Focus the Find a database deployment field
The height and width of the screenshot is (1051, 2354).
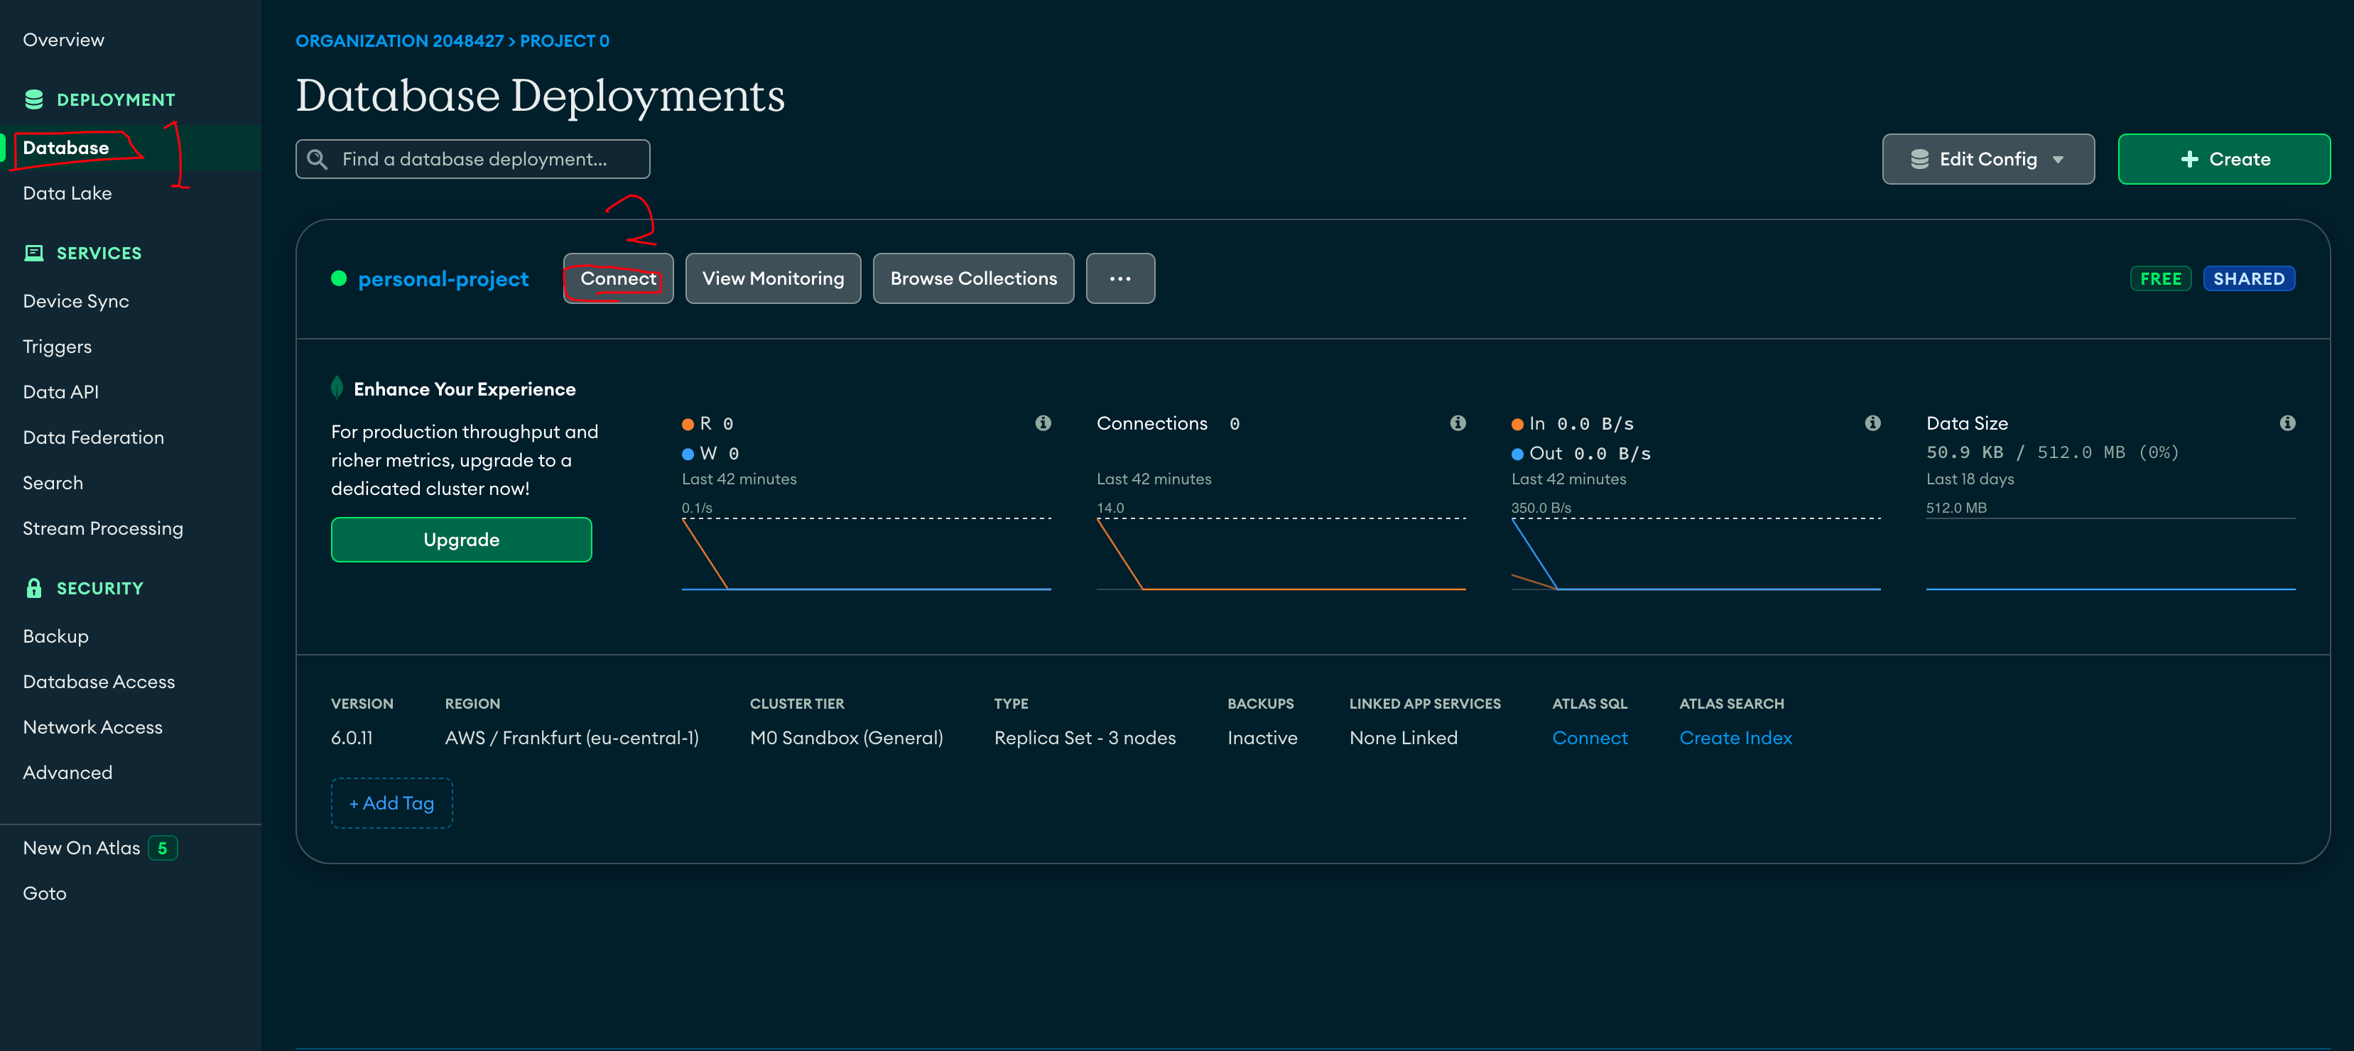472,159
